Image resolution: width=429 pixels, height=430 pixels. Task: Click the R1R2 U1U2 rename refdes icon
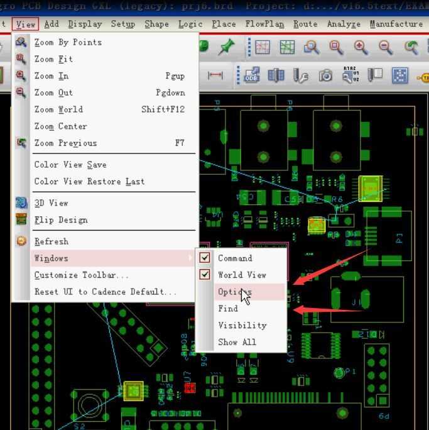[x=350, y=75]
